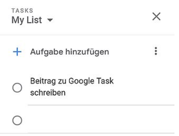Tick the circle of the empty task
Viewport: 179px width, 136px height.
[17, 120]
